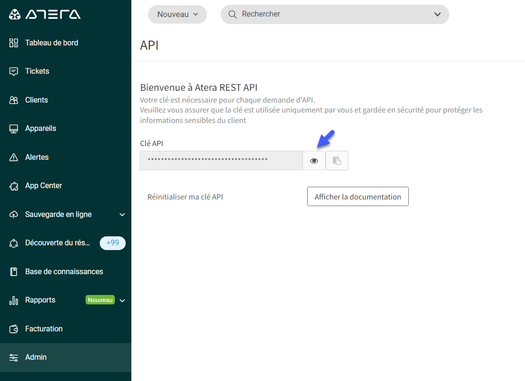Copy the API key with clipboard icon

(x=337, y=161)
